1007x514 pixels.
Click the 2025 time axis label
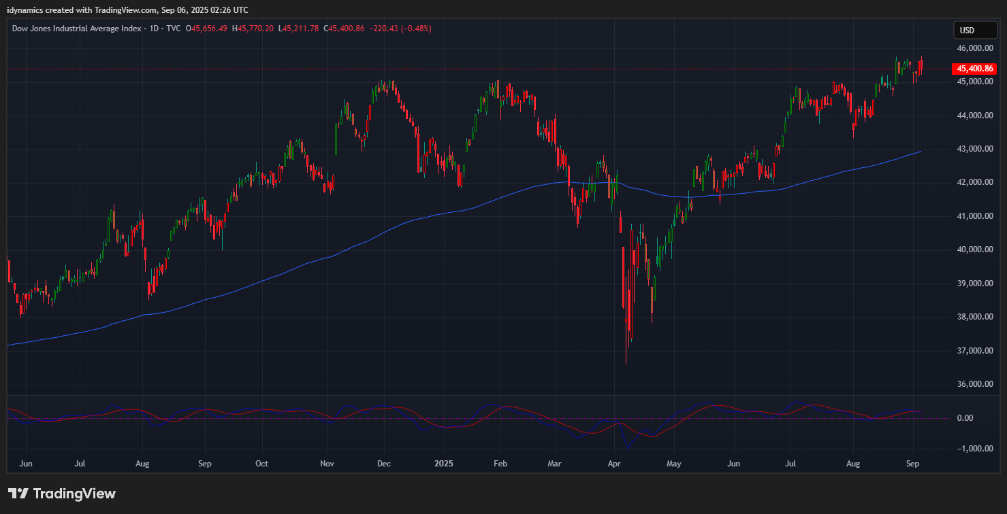click(x=444, y=464)
